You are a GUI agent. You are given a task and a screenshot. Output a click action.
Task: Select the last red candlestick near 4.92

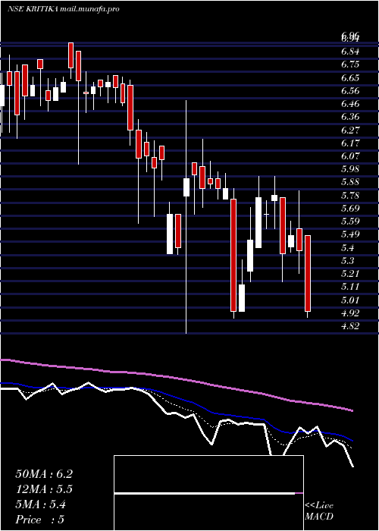pos(308,273)
